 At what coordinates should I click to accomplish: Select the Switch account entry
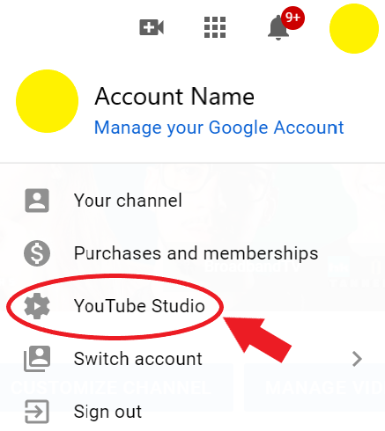pyautogui.click(x=192, y=359)
